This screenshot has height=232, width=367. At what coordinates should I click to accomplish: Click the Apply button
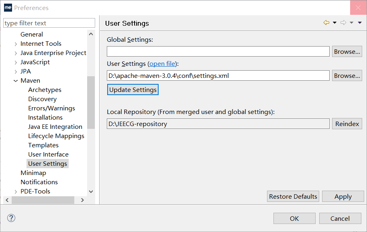pos(343,196)
